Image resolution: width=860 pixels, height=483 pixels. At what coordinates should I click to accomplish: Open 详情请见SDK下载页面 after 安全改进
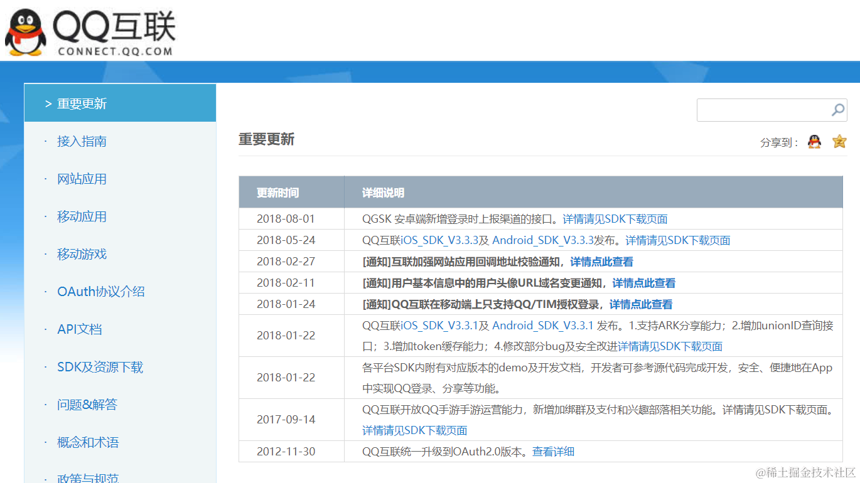(x=670, y=346)
